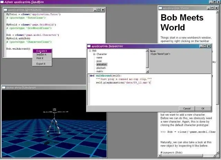221x160 pixels.
Task: Minimize the main SandBox window
Action: pos(211,2)
